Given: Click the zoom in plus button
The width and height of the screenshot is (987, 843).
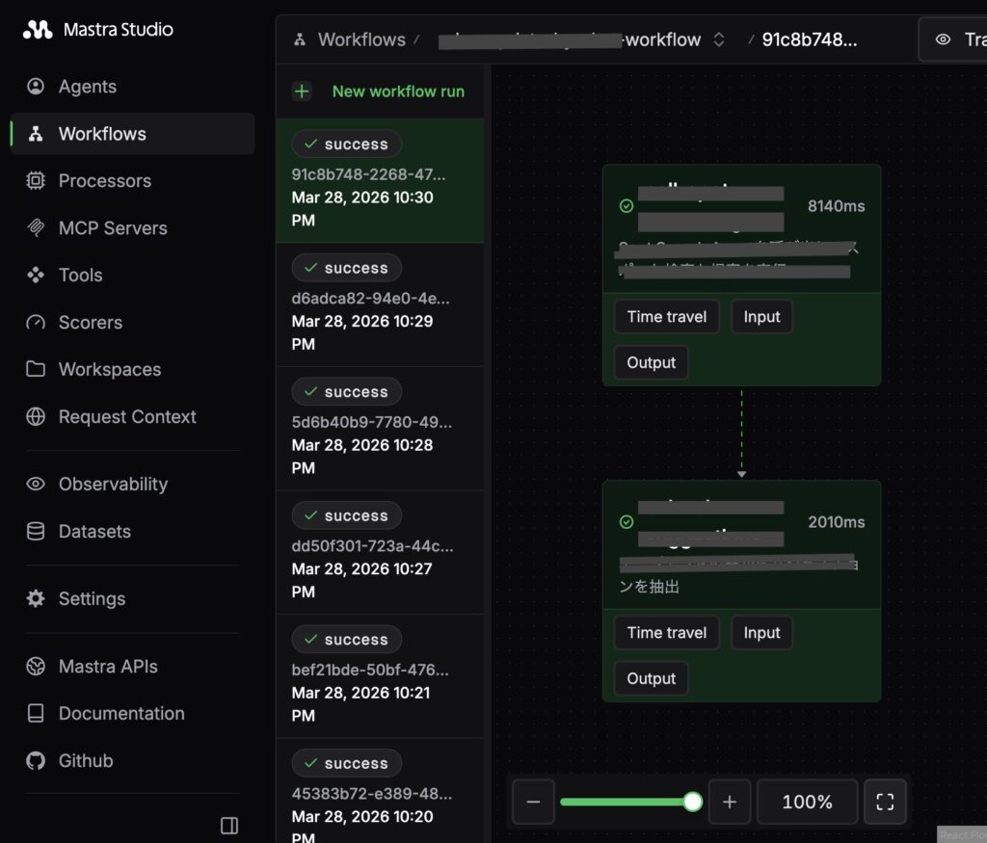Looking at the screenshot, I should [x=730, y=802].
